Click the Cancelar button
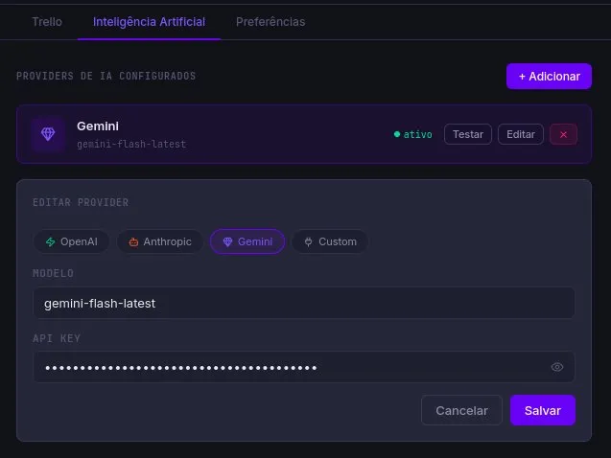The height and width of the screenshot is (458, 611). click(x=461, y=410)
